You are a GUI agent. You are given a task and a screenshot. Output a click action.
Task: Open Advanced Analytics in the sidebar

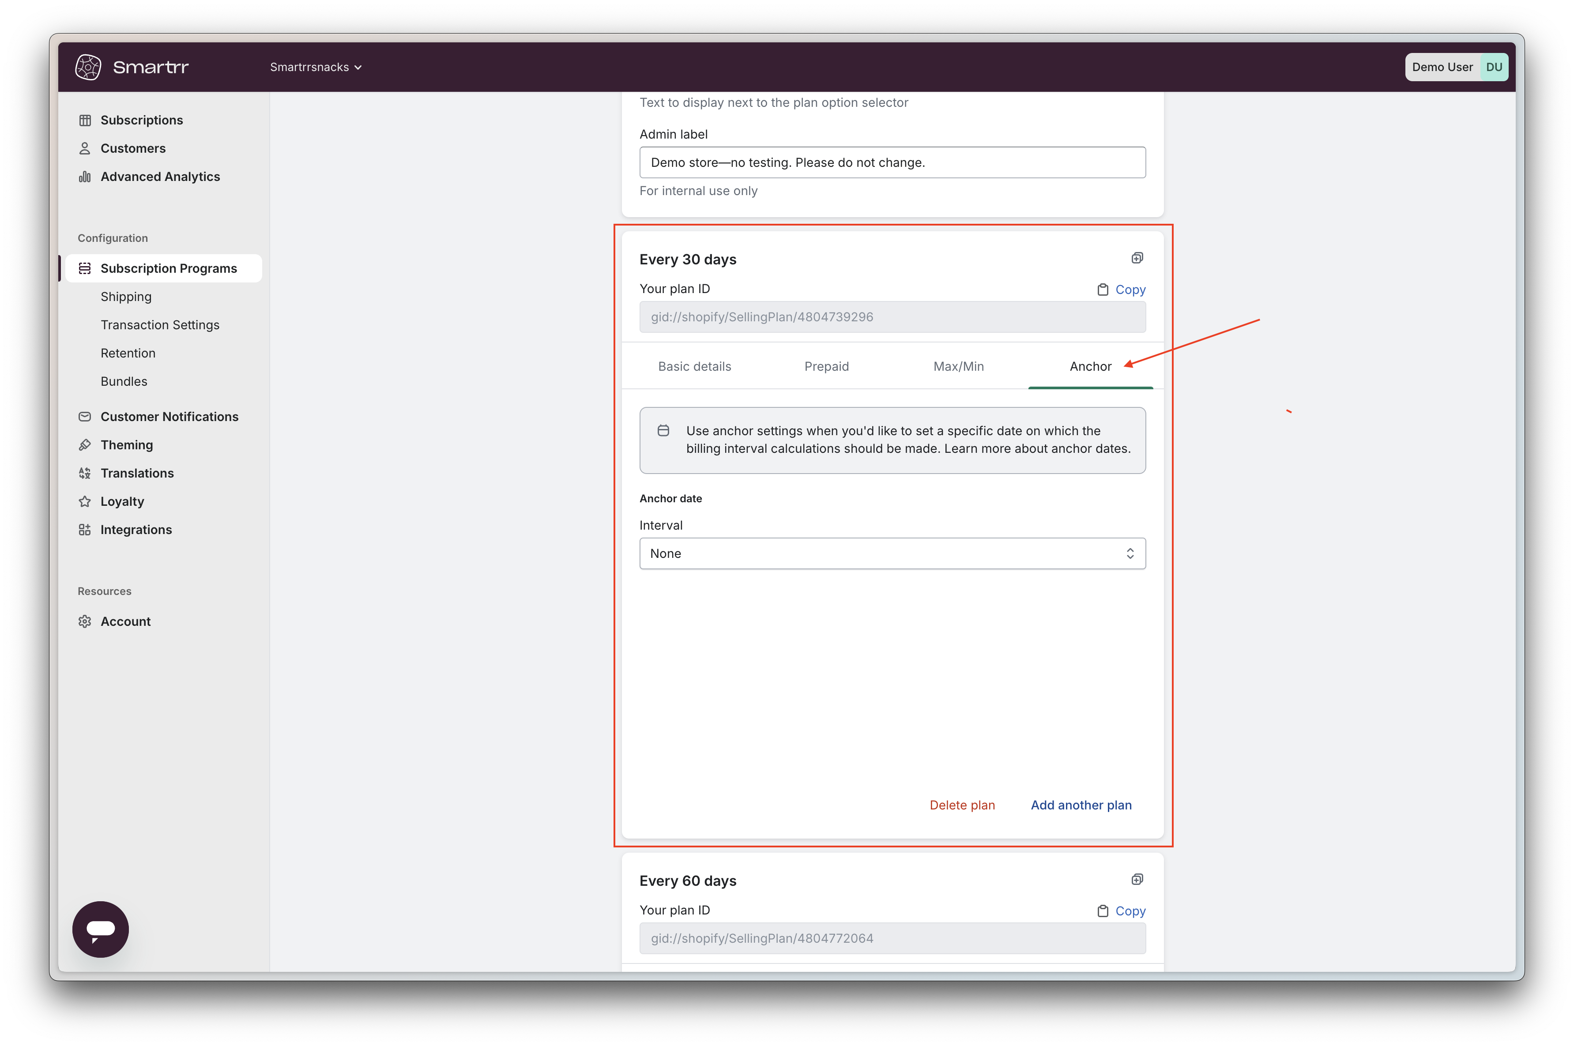[160, 177]
